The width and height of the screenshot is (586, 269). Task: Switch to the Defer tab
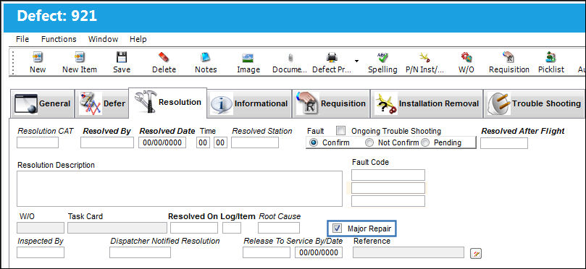tap(101, 103)
